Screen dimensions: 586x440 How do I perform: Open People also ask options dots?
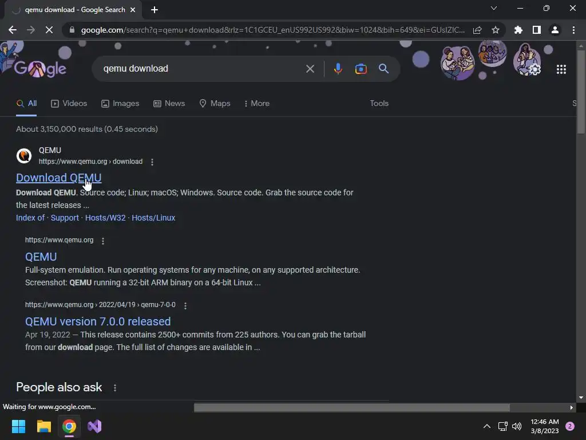pos(114,388)
